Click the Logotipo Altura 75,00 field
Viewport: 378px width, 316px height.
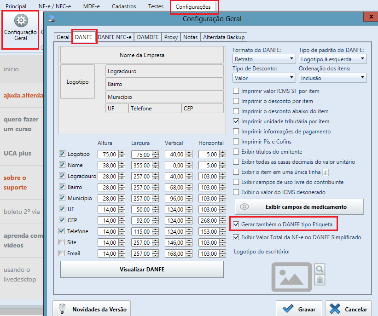[108, 154]
